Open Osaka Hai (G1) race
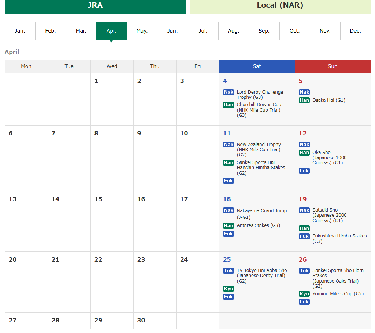This screenshot has height=333, width=375. [x=329, y=100]
